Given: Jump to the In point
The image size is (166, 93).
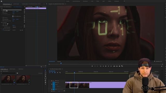Looking at the screenshot, I should pyautogui.click(x=101, y=66).
